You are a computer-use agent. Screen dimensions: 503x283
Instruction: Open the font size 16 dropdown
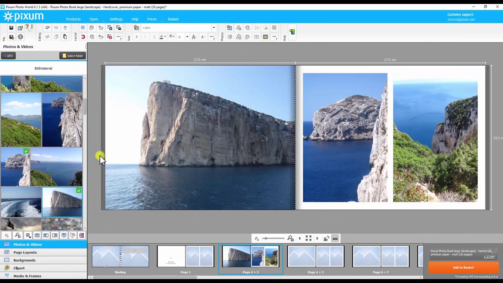click(x=187, y=37)
